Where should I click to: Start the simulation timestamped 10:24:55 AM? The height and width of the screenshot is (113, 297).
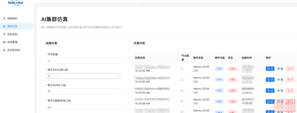pos(270,91)
